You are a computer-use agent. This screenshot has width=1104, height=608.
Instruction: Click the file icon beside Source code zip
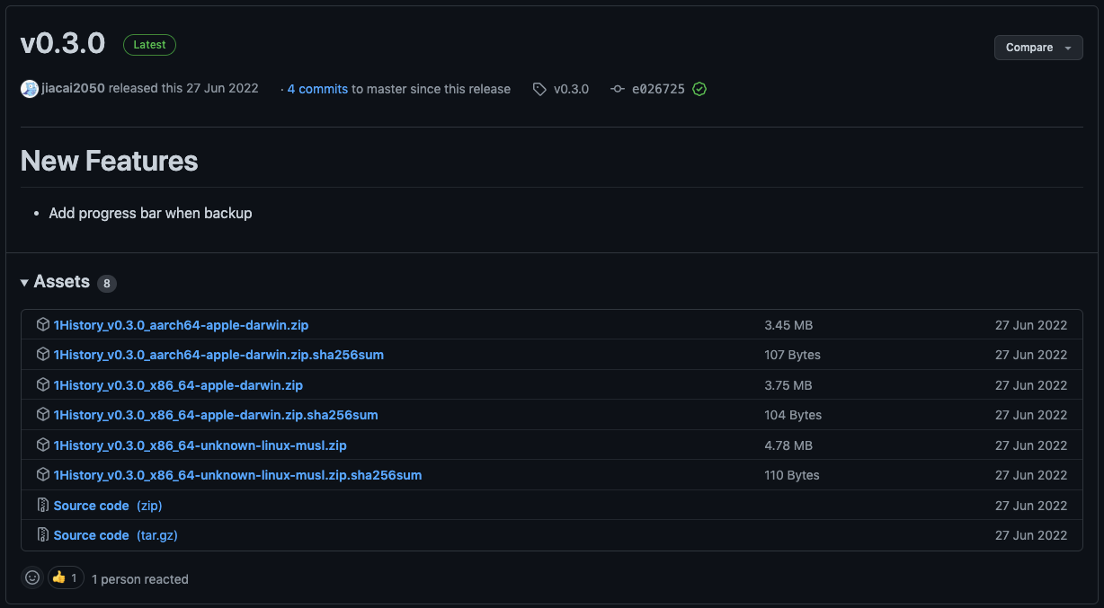pyautogui.click(x=42, y=505)
